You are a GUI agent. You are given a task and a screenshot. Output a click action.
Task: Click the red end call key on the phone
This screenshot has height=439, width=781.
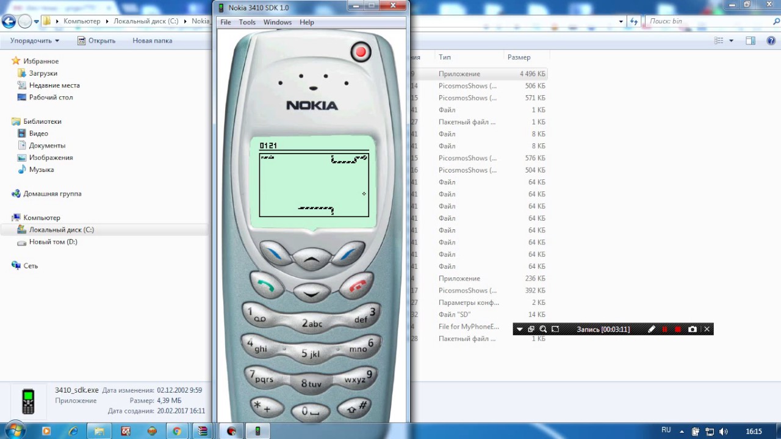pyautogui.click(x=358, y=285)
